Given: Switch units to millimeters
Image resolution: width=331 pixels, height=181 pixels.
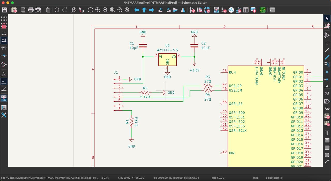Looking at the screenshot, I should click(4, 48).
